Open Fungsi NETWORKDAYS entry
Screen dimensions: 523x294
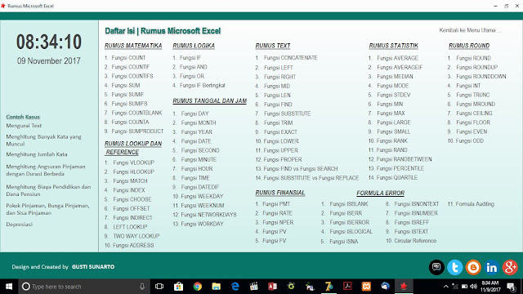209,215
